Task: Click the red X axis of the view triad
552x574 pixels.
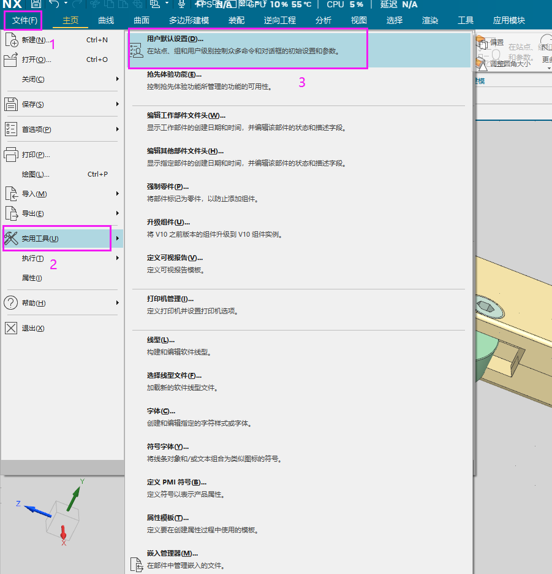Action: pyautogui.click(x=63, y=533)
